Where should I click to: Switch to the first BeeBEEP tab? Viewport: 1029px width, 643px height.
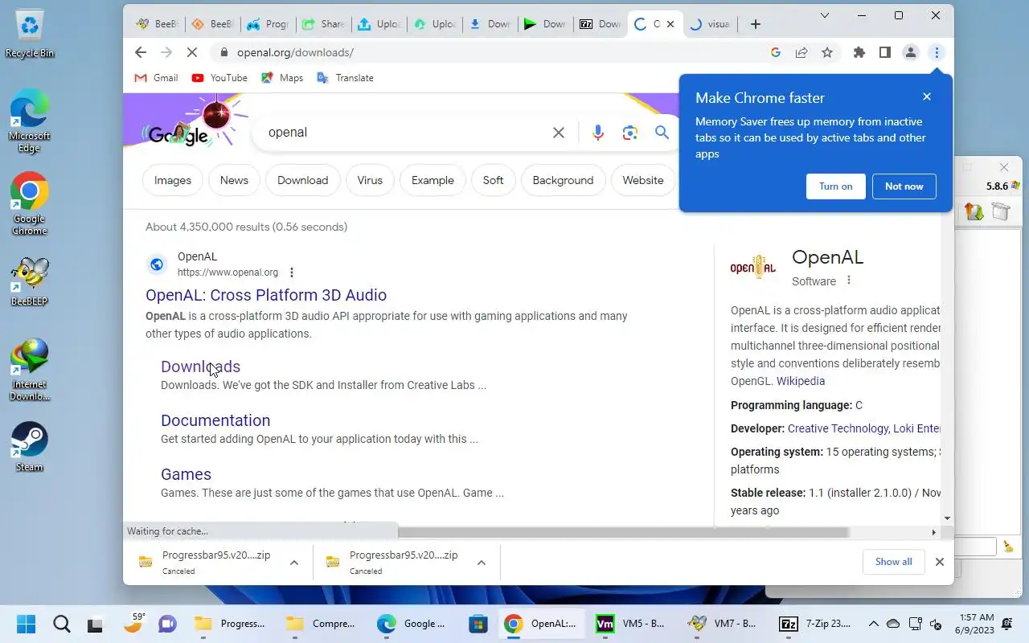156,24
